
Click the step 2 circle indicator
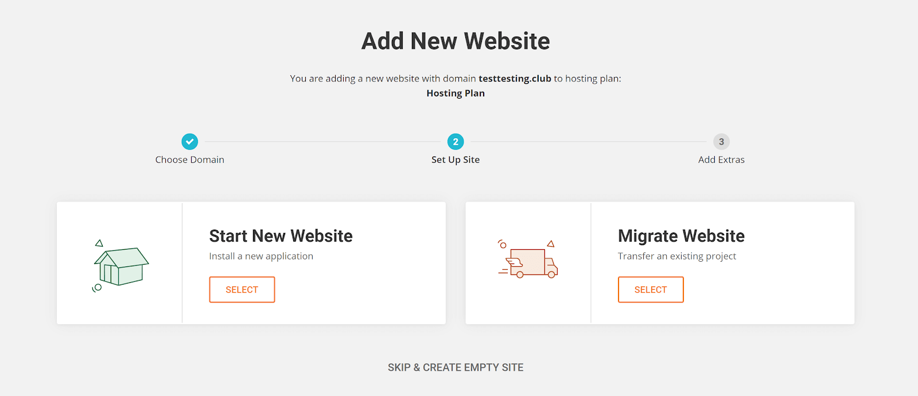456,141
